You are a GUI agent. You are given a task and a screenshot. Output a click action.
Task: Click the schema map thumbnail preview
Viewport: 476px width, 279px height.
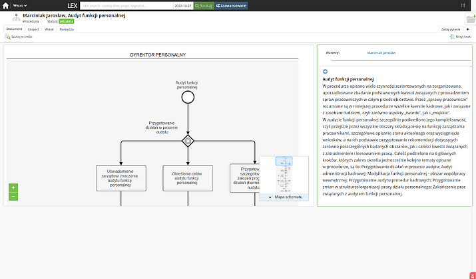coord(284,175)
